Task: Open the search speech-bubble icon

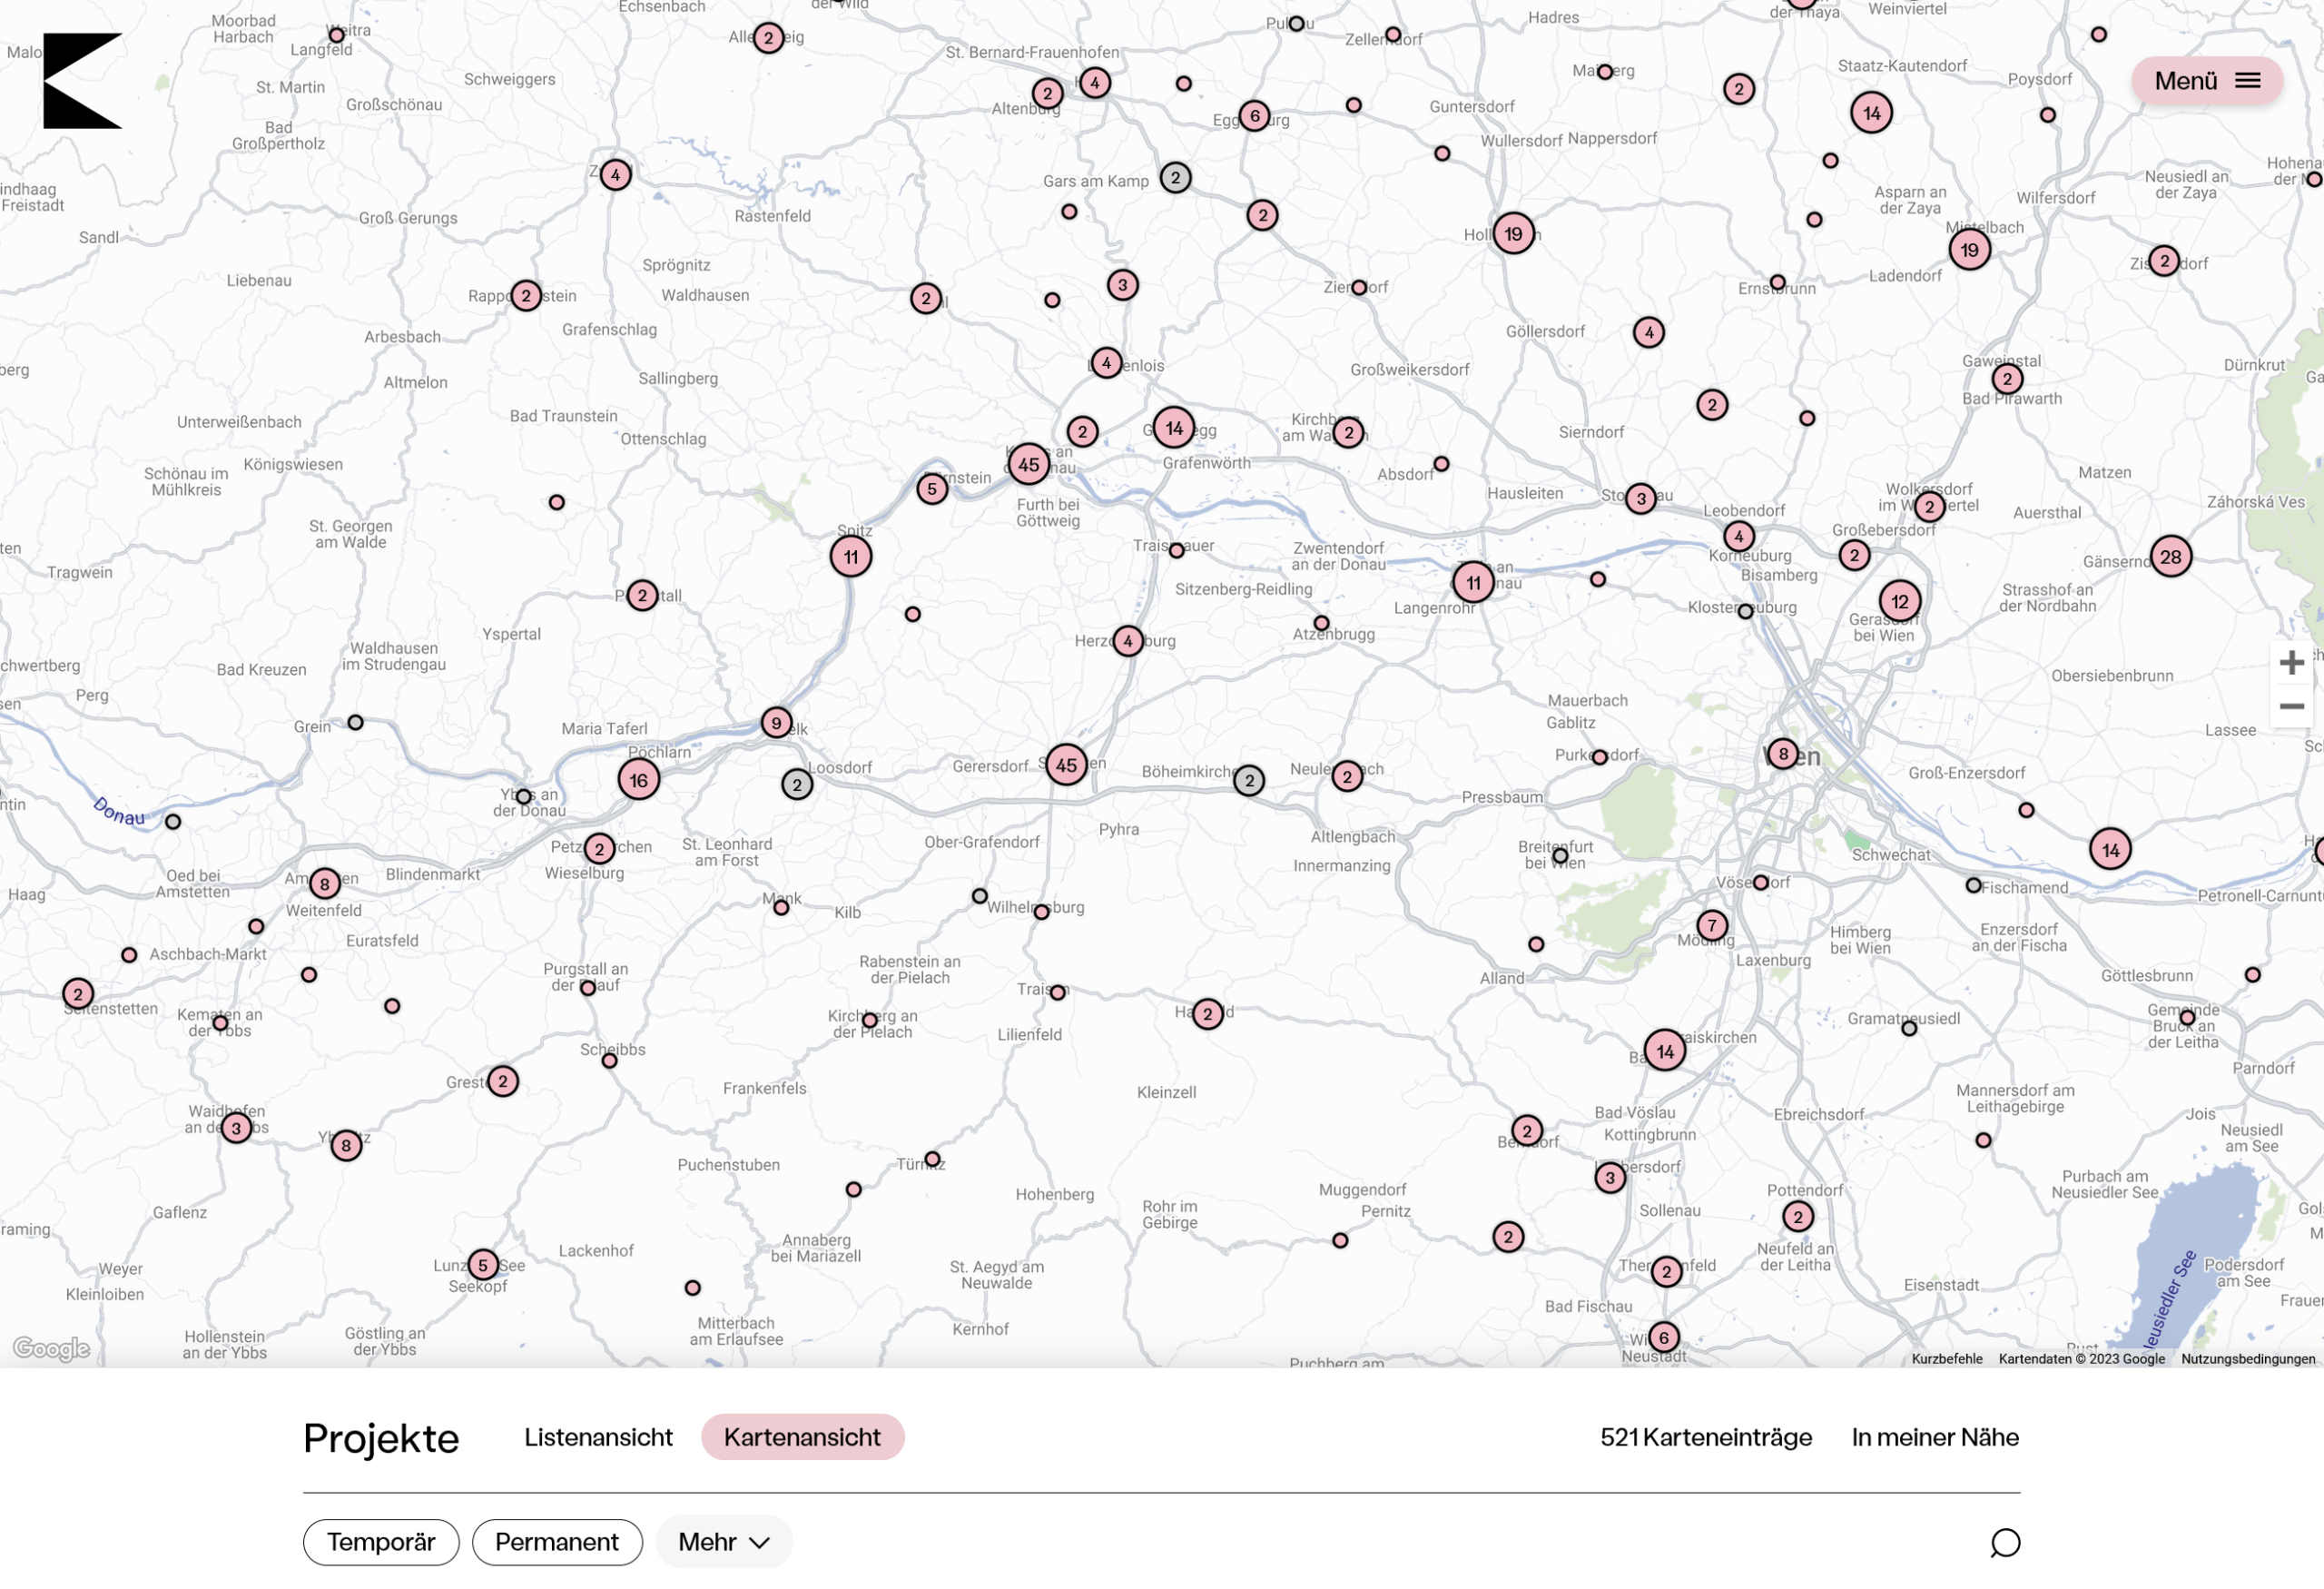Action: 2004,1543
